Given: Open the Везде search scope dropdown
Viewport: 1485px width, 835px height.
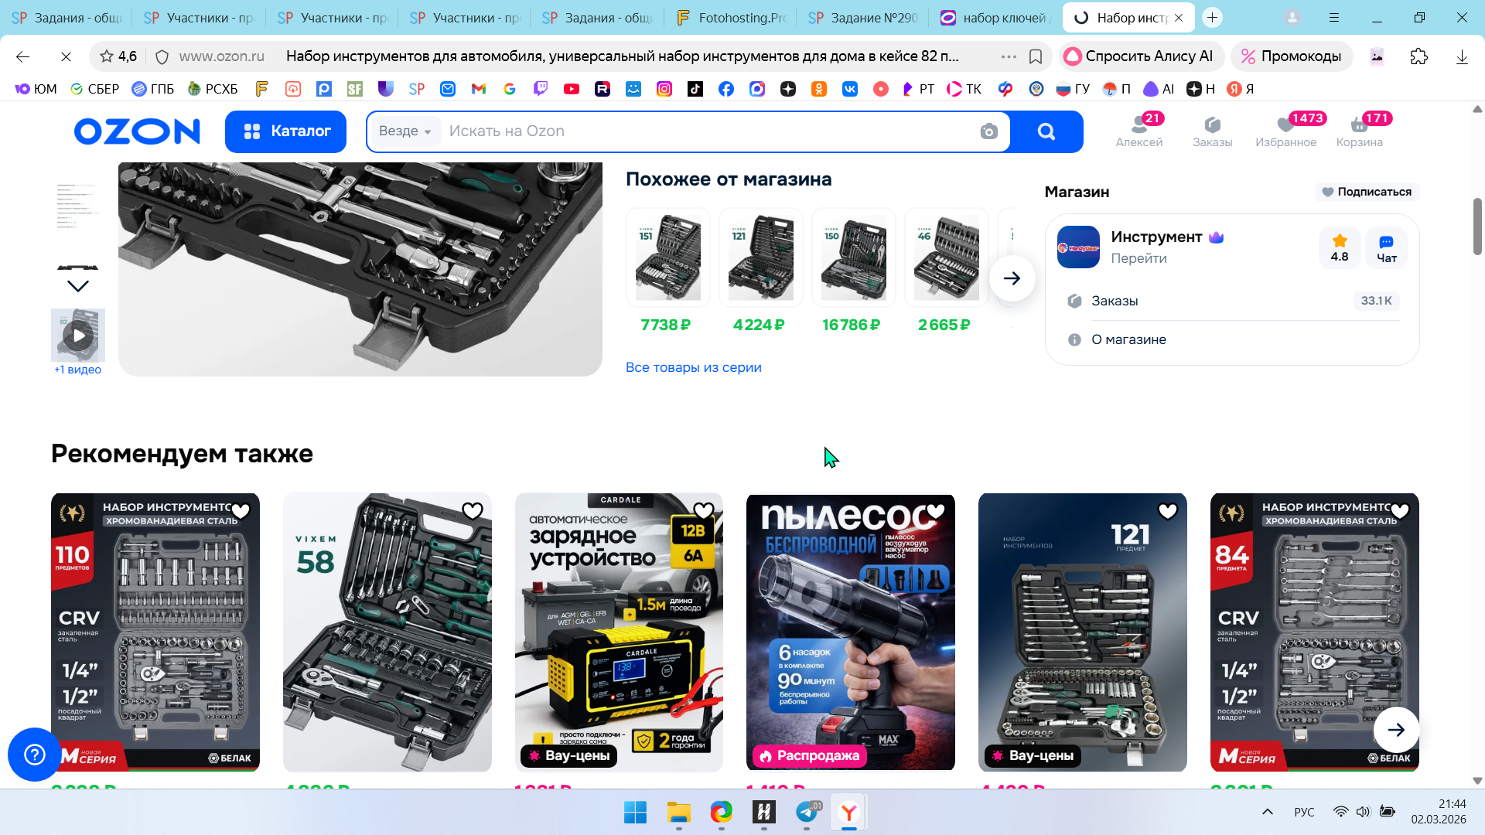Looking at the screenshot, I should pyautogui.click(x=405, y=131).
